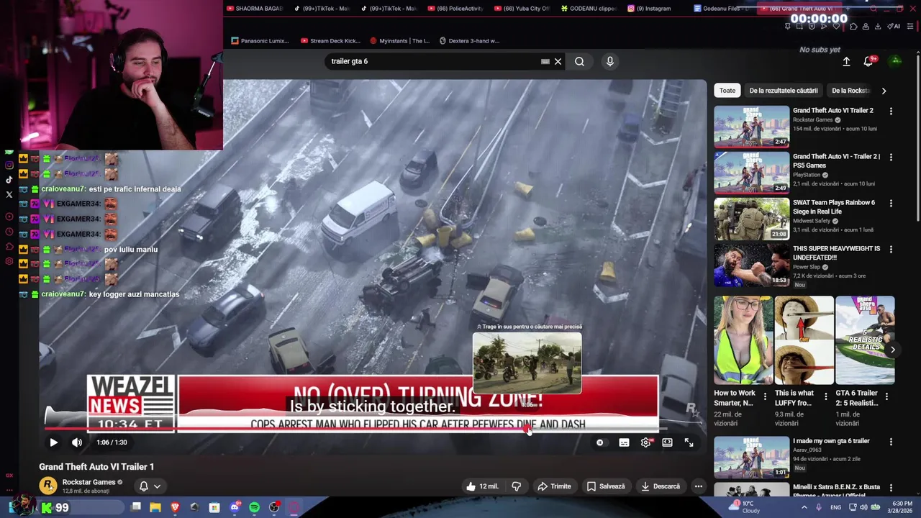Screen dimensions: 921x518
Task: Open the Myinstants bookmark
Action: click(x=399, y=41)
